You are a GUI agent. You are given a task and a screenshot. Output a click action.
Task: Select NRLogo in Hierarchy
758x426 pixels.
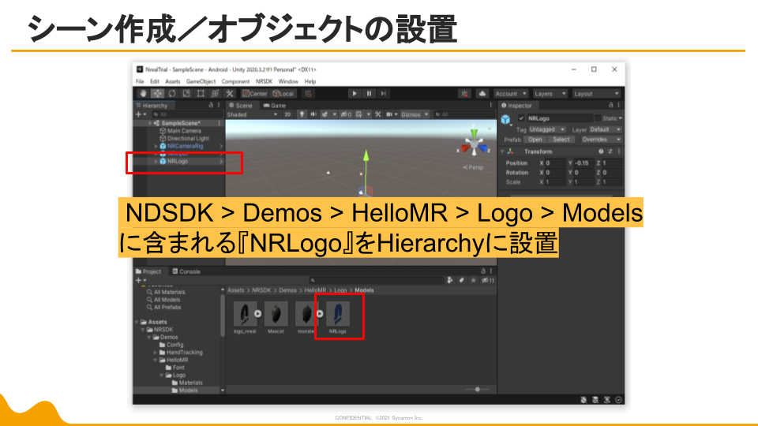click(178, 161)
